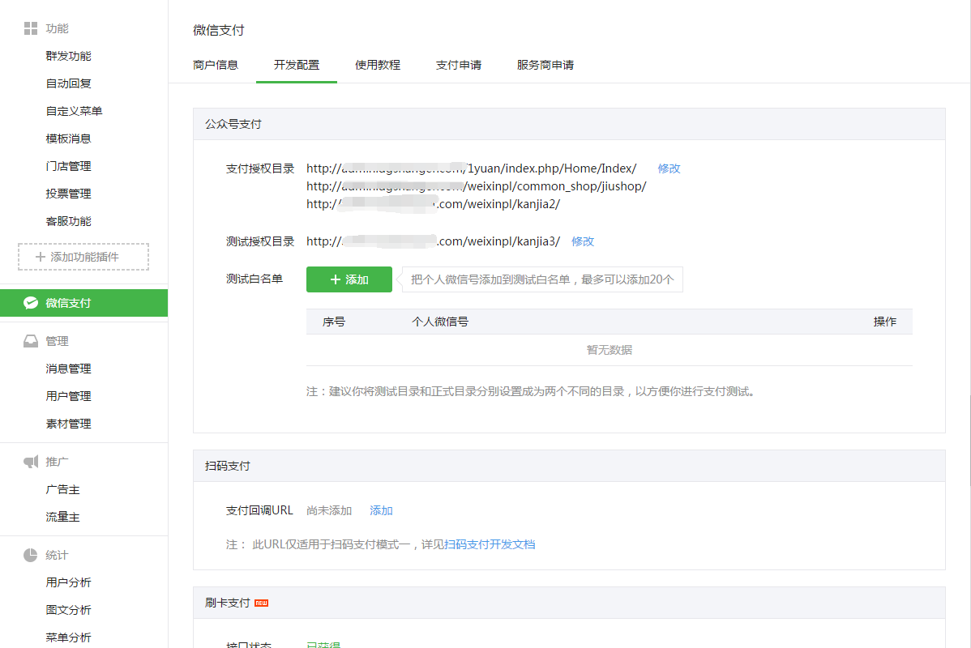Click the 微信支付 page title
This screenshot has height=648, width=971.
click(219, 30)
